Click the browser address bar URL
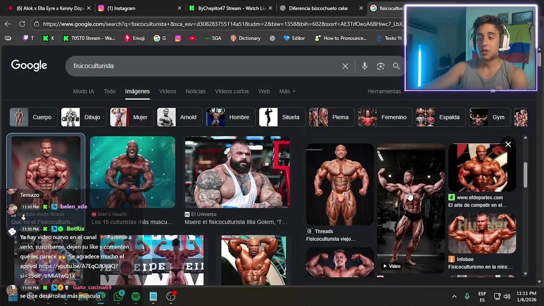The height and width of the screenshot is (306, 544). pyautogui.click(x=222, y=24)
